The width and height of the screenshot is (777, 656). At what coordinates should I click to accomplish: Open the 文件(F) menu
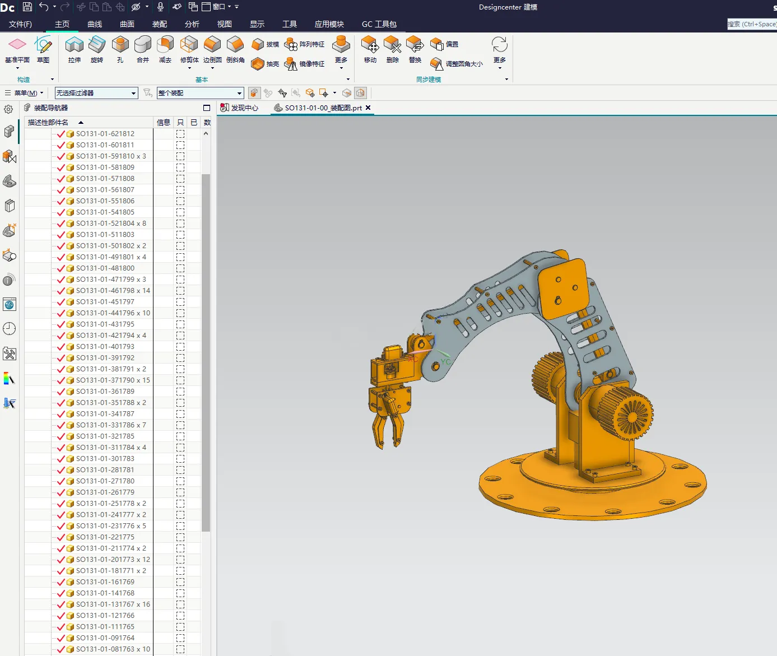(20, 24)
